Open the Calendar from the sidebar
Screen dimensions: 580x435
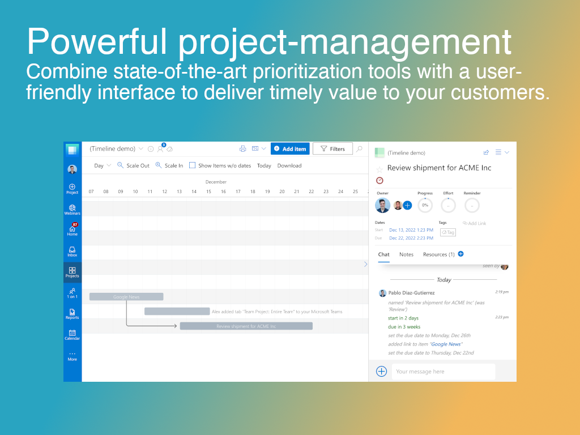[x=72, y=335]
